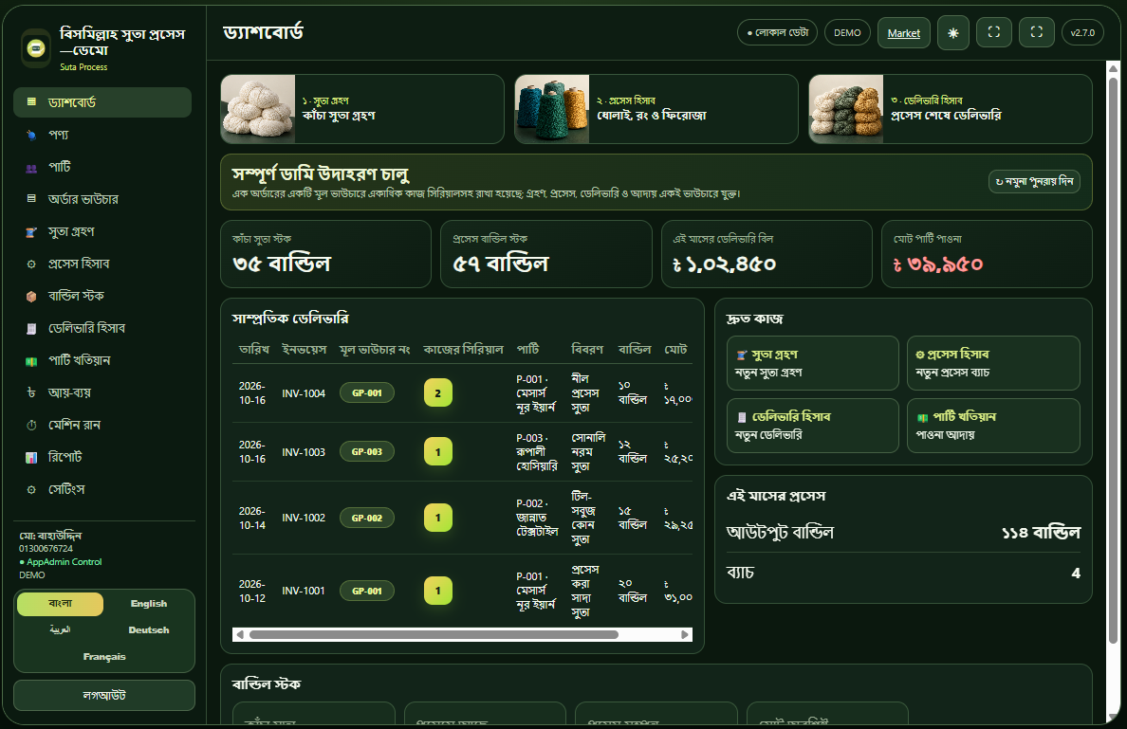The image size is (1127, 729).
Task: Click quick action প্রসেস হিসাব নতুন প্রসেস ব্যাচ
Action: click(x=993, y=363)
